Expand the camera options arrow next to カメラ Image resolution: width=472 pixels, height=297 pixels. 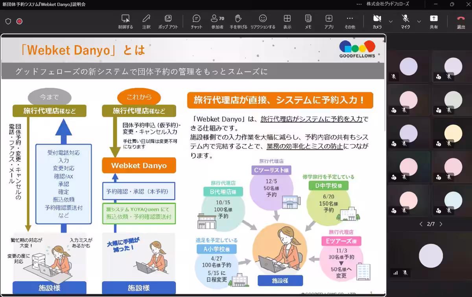[x=391, y=21]
